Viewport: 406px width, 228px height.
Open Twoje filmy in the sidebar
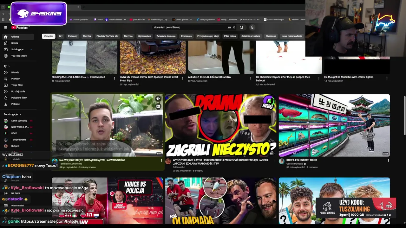tap(17, 85)
